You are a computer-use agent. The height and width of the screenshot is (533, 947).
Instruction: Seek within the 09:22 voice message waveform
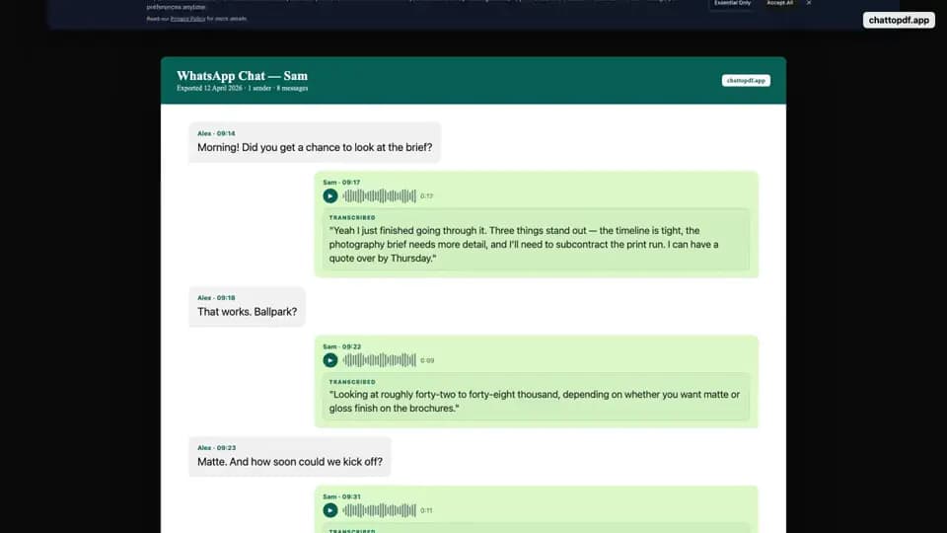(x=379, y=360)
